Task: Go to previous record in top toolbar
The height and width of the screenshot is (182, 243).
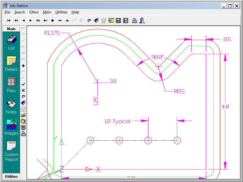Action: pyautogui.click(x=23, y=20)
